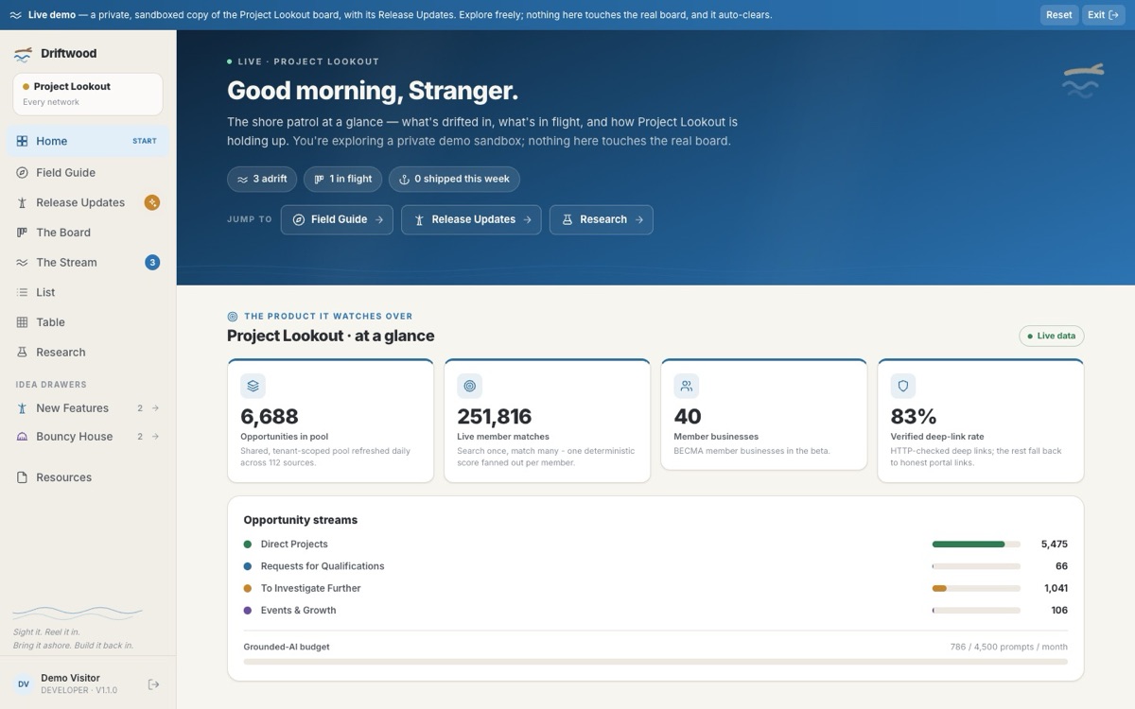1135x709 pixels.
Task: Click the Demo Visitor name in footer
Action: (x=70, y=678)
